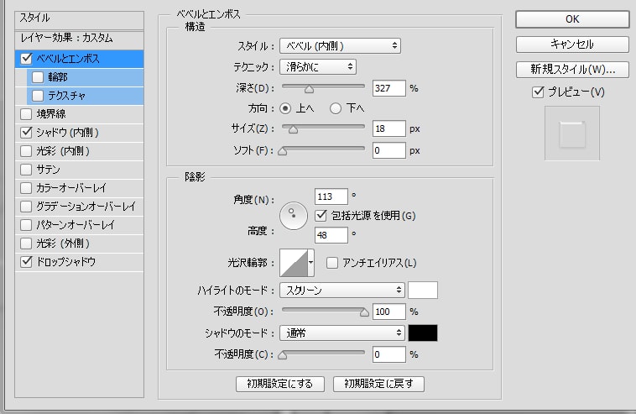Open the カラーオーバーレイ settings label
Image resolution: width=636 pixels, height=414 pixels.
(x=71, y=188)
